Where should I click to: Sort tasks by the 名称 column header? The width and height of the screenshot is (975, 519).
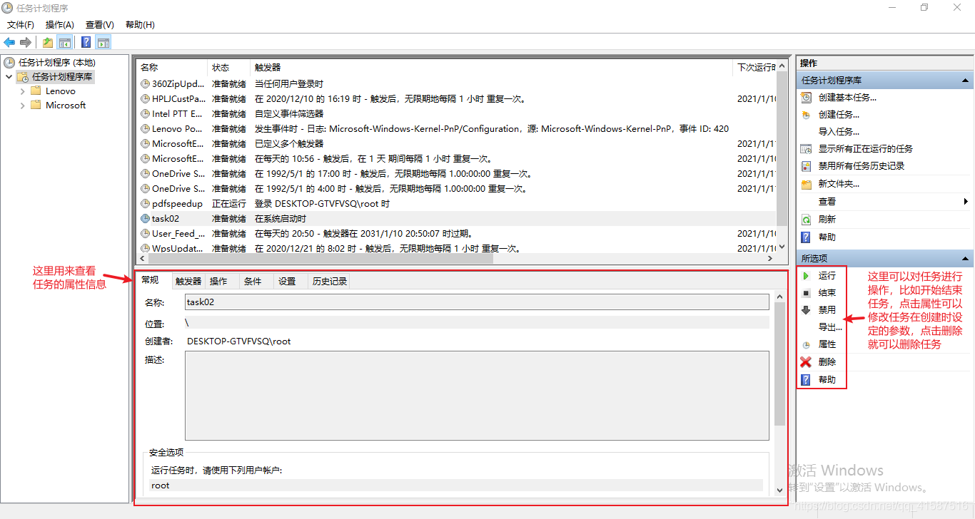[x=172, y=68]
